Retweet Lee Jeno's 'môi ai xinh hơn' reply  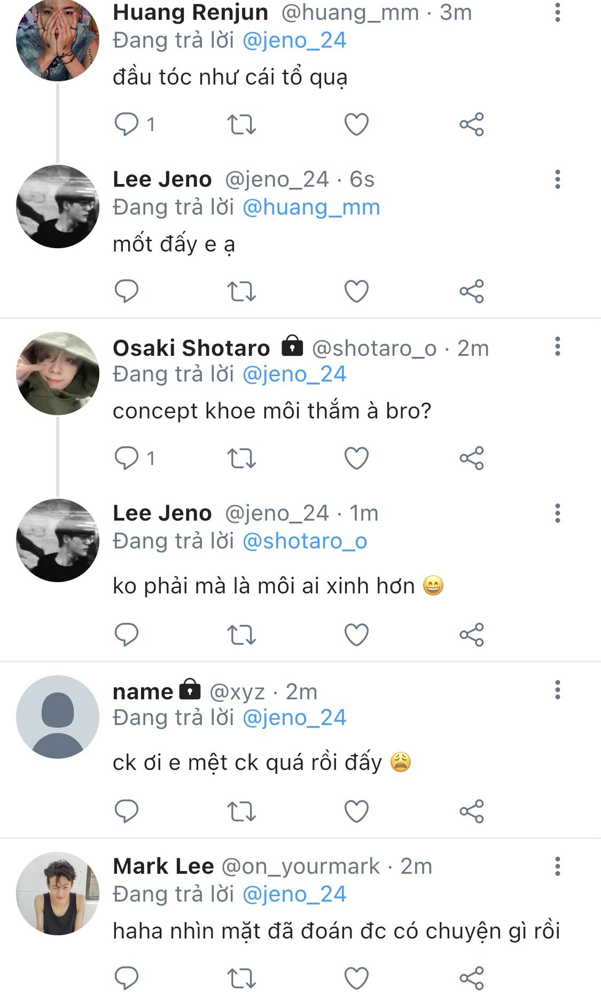pyautogui.click(x=241, y=635)
